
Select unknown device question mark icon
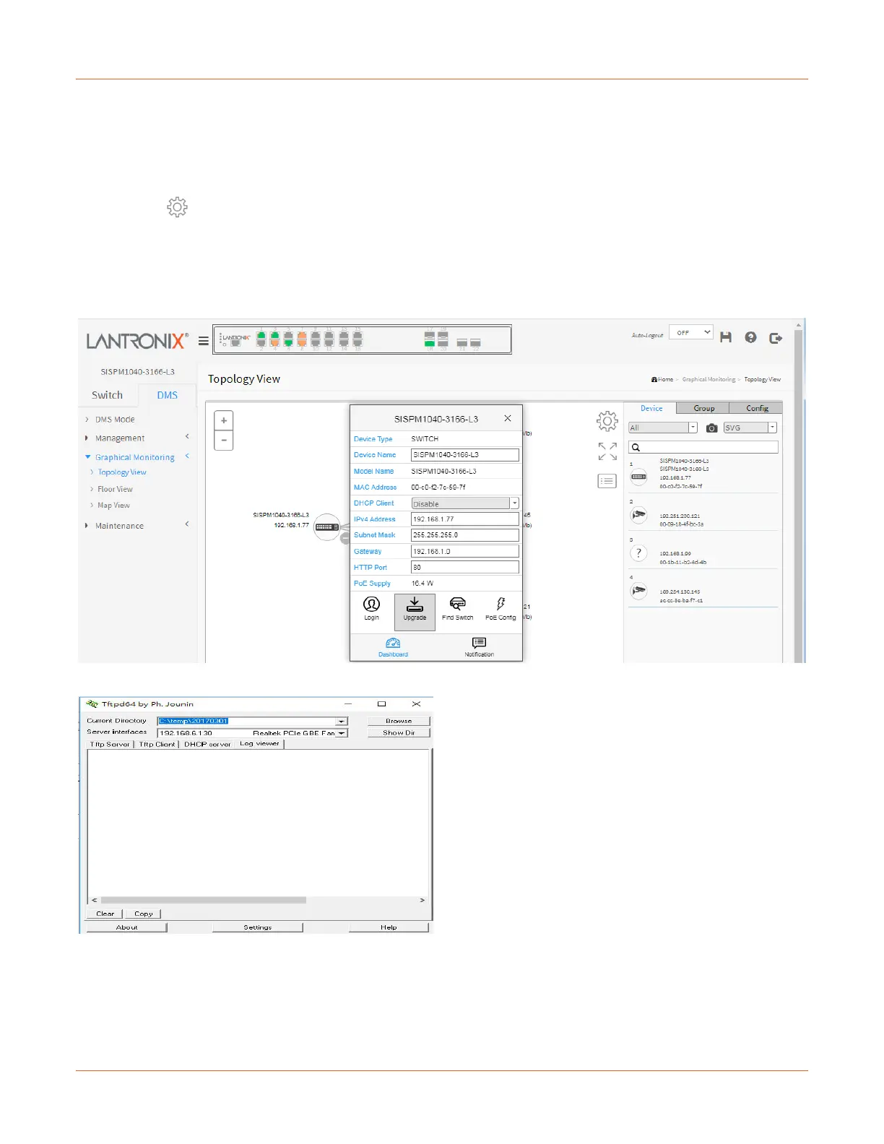[638, 553]
